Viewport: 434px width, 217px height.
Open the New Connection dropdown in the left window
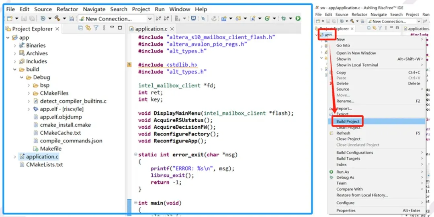tap(150, 19)
